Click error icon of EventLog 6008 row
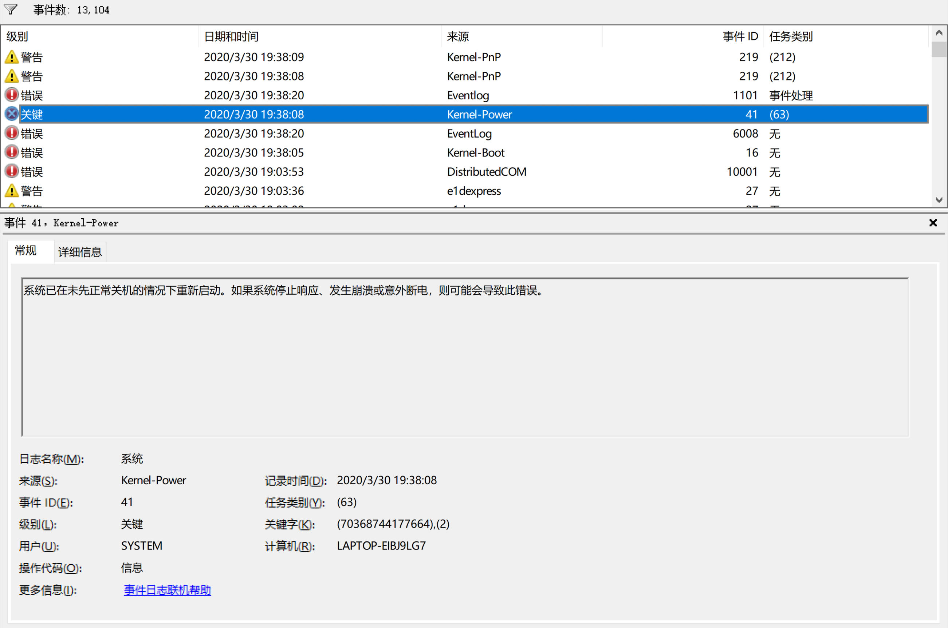Viewport: 948px width, 628px height. click(12, 133)
